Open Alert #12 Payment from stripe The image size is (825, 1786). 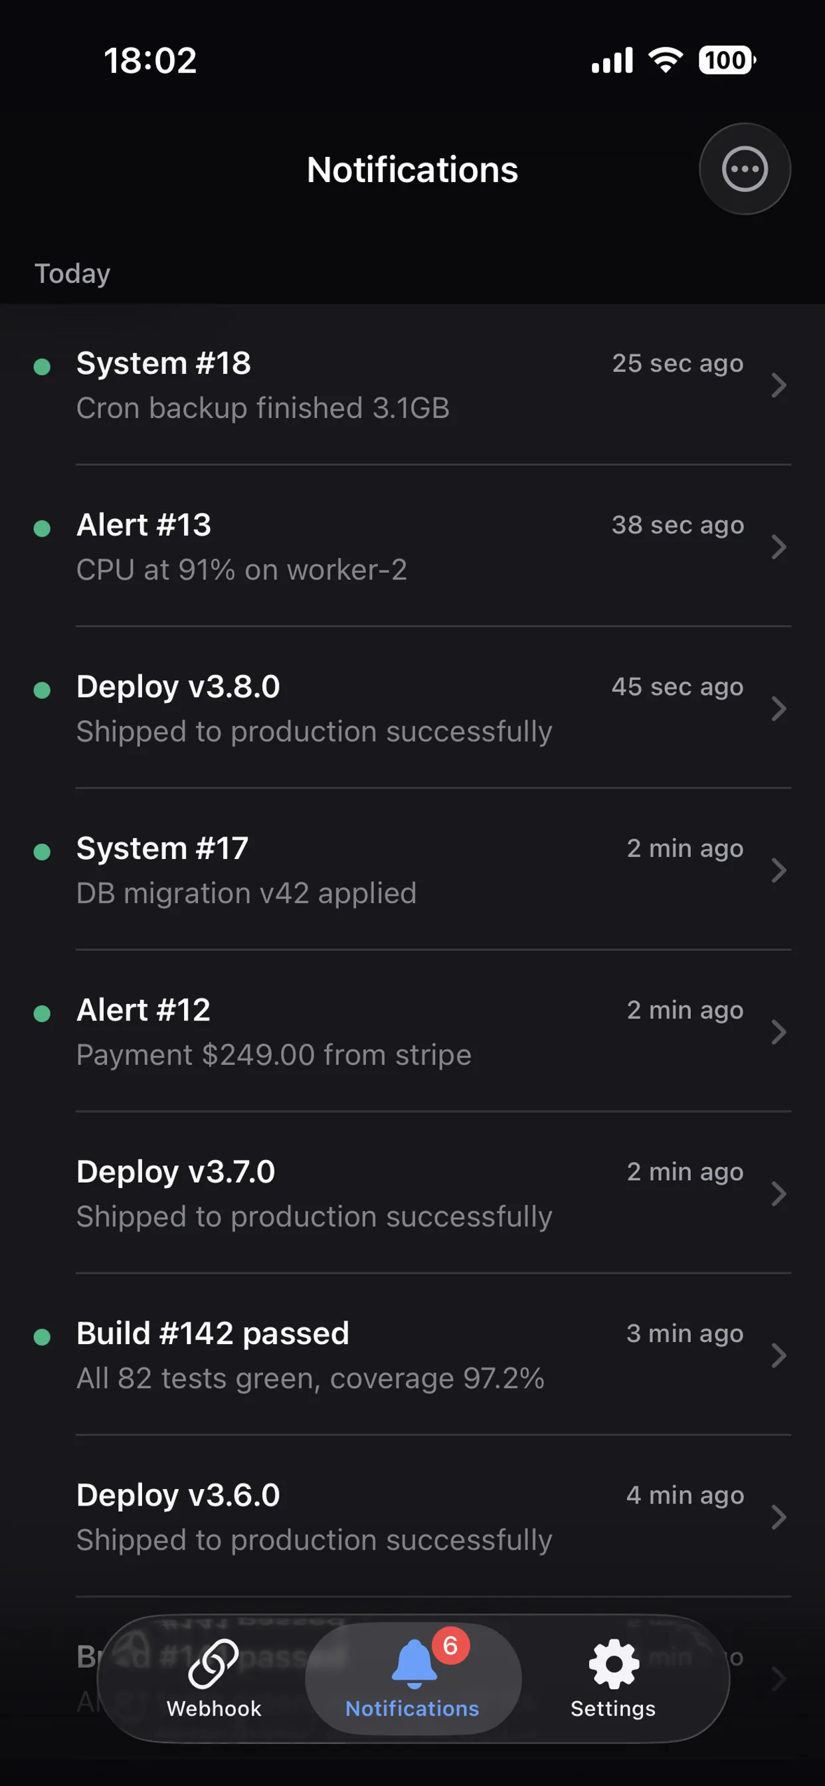click(347, 1033)
